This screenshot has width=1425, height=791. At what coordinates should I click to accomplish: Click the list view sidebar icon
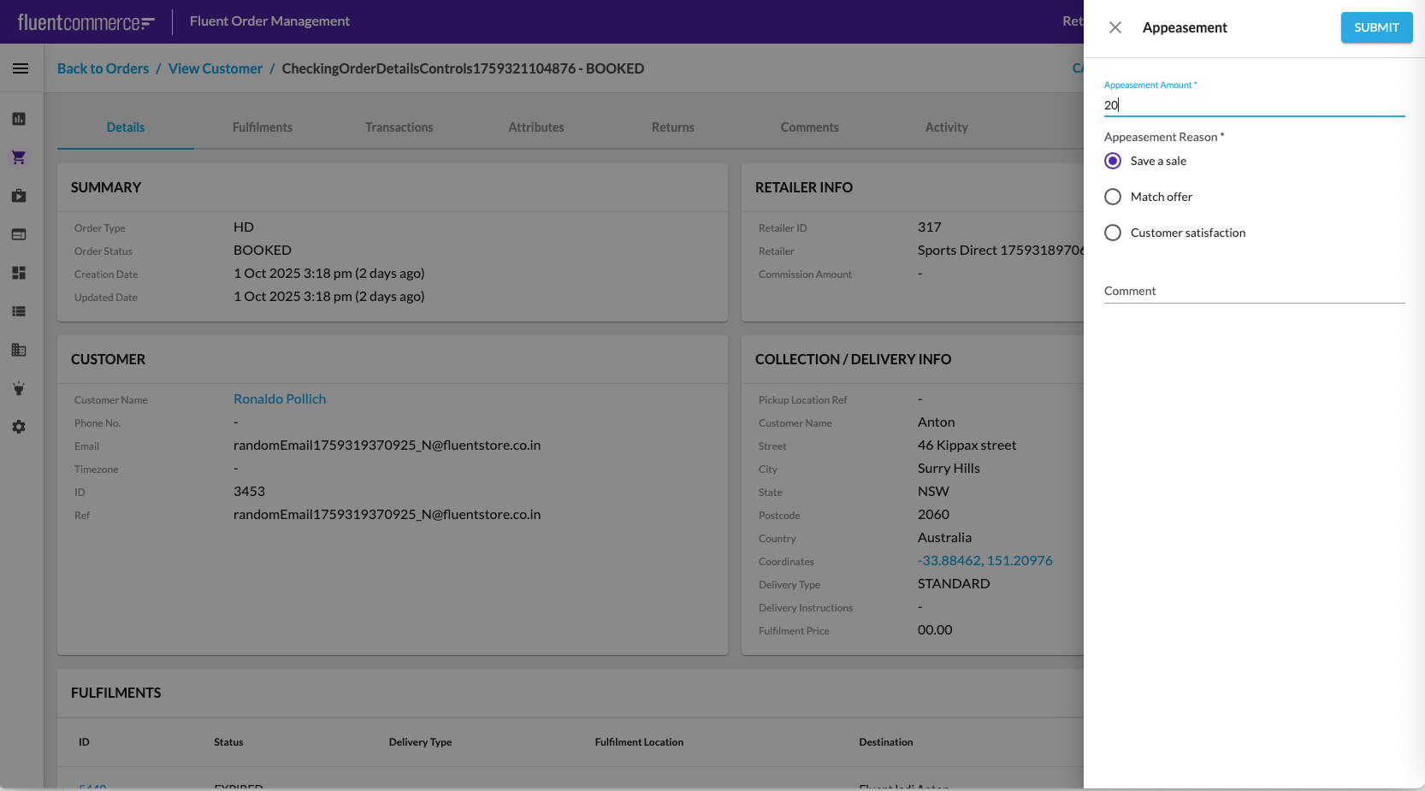(19, 311)
